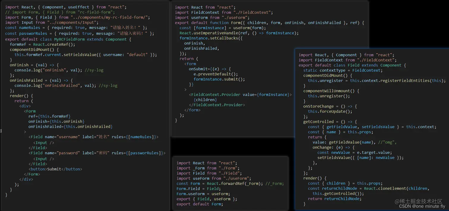Click the closing lowercase </form> tag line

192,110
